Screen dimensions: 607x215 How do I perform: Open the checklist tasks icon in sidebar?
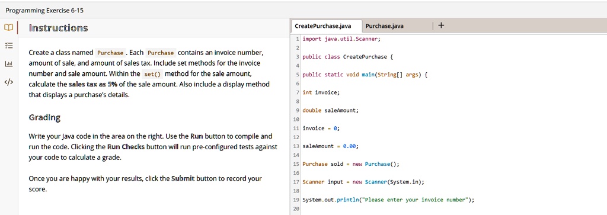point(8,46)
